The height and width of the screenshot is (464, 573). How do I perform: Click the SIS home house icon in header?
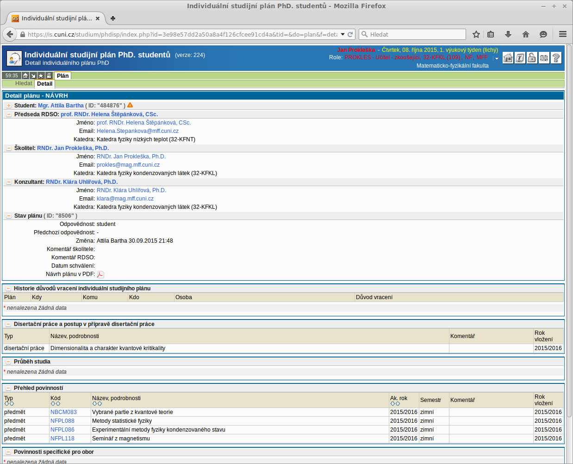(508, 58)
